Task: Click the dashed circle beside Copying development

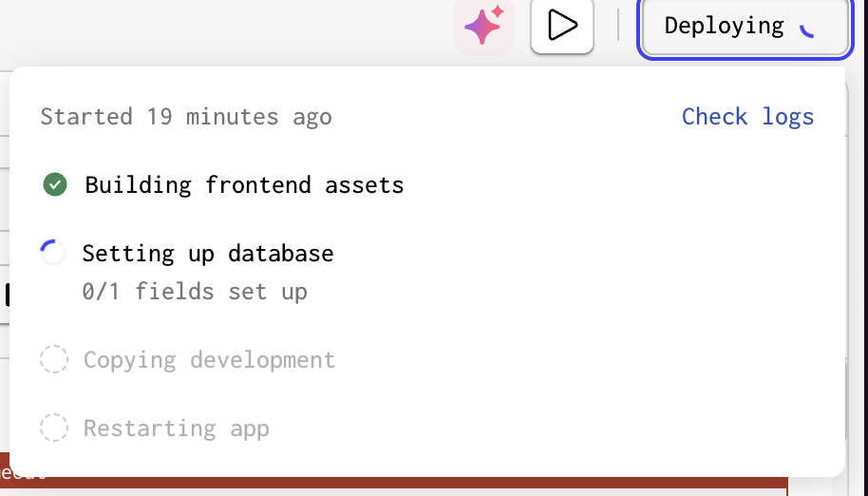Action: [53, 360]
